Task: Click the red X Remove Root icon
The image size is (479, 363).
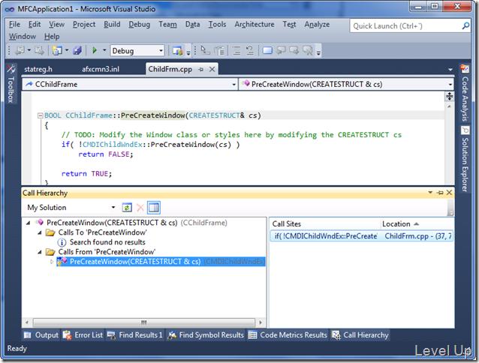Action: [140, 208]
